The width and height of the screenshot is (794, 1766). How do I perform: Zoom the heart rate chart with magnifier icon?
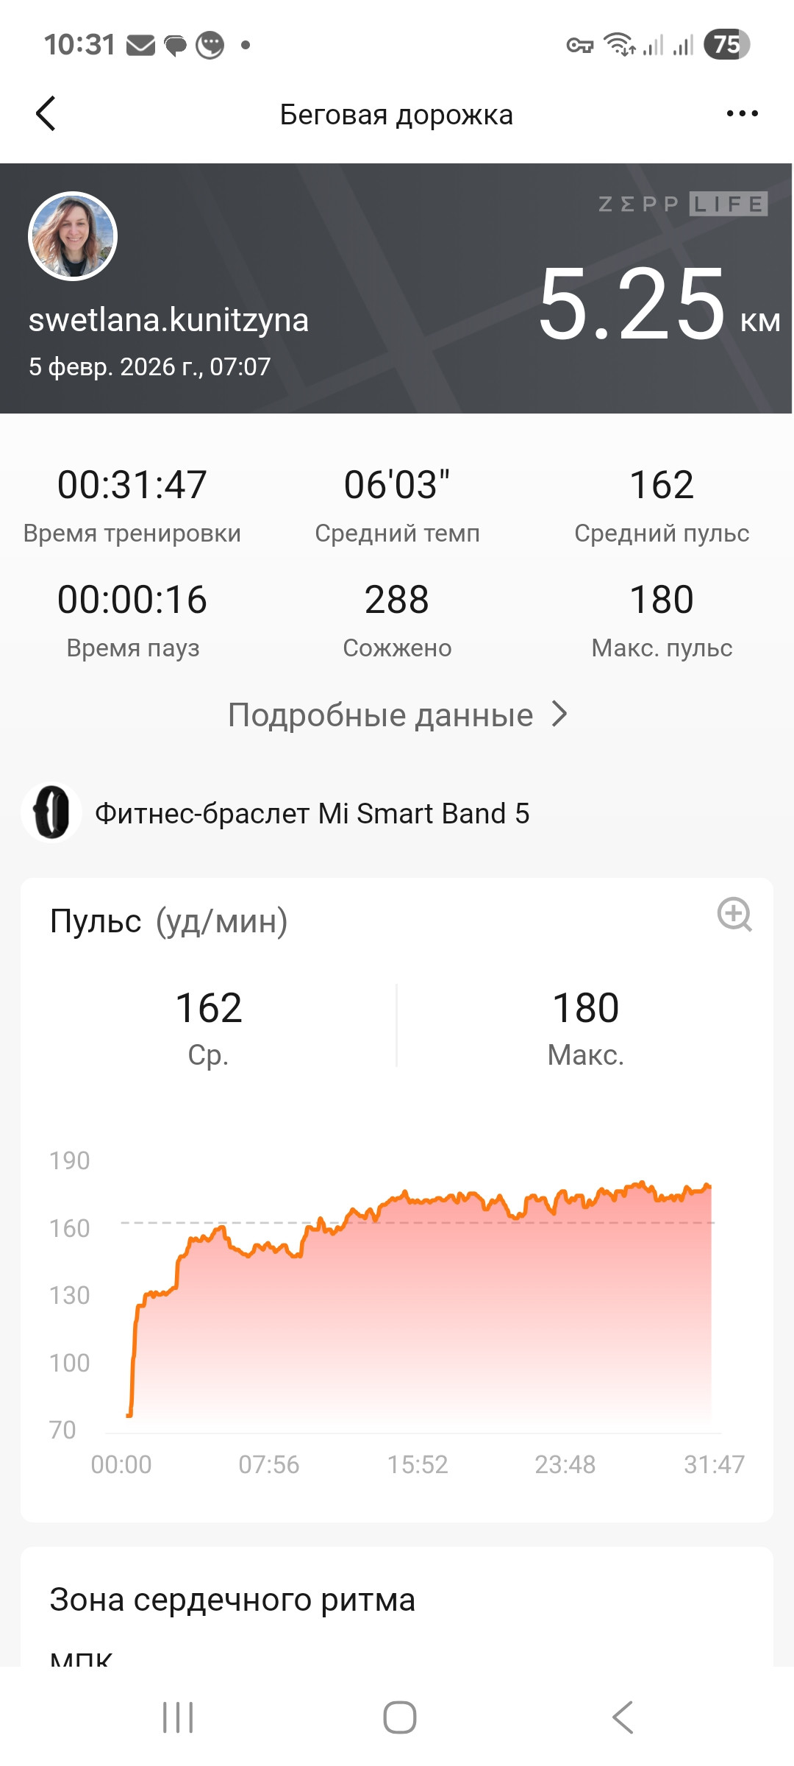(x=734, y=914)
